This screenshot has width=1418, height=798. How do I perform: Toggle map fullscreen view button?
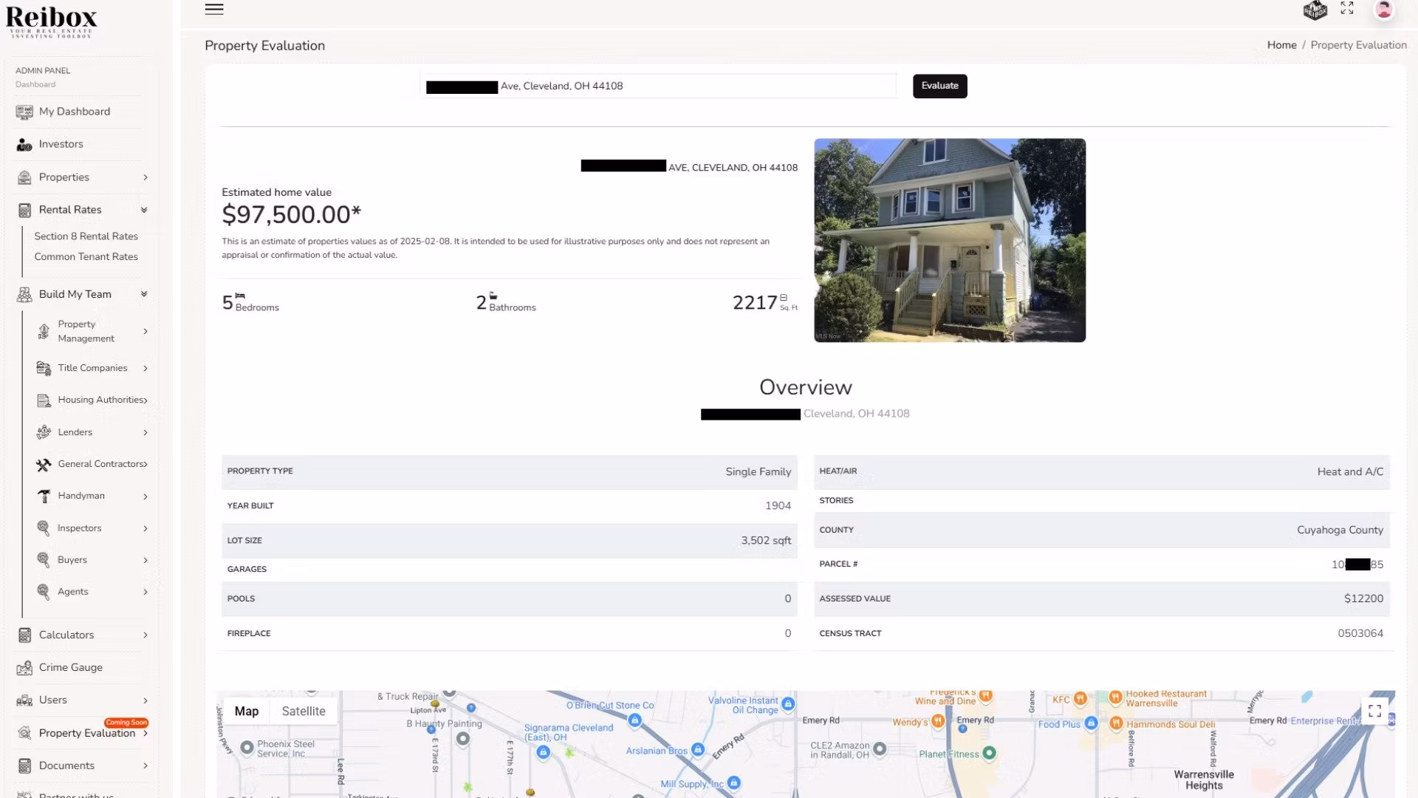click(1374, 711)
